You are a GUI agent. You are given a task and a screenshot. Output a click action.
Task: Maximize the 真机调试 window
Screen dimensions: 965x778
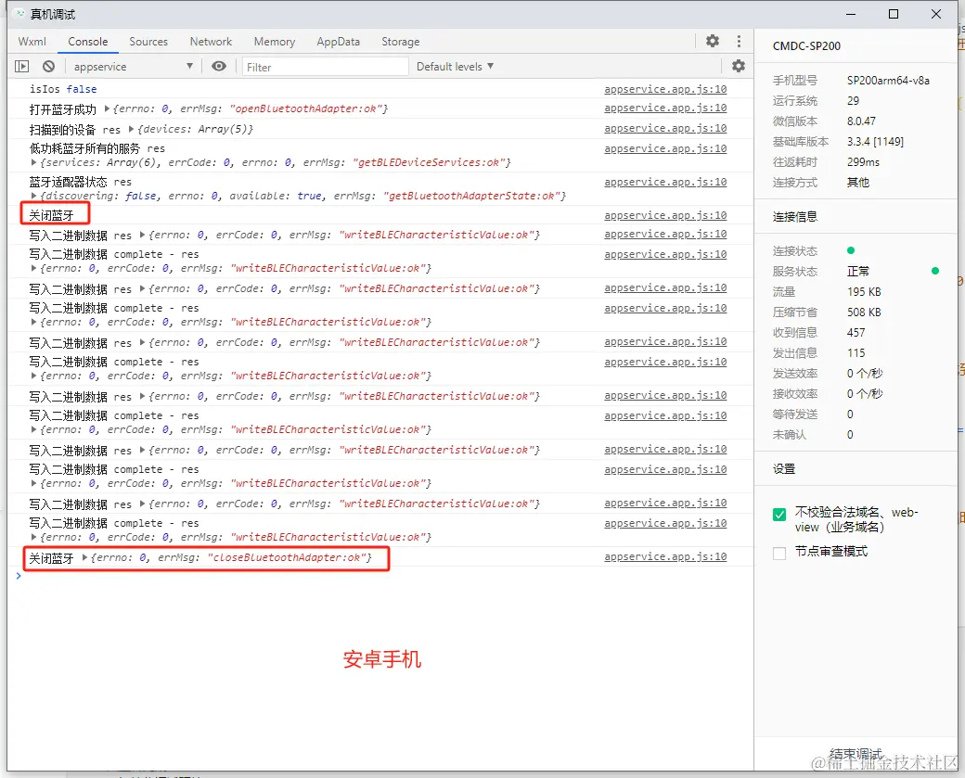(894, 14)
